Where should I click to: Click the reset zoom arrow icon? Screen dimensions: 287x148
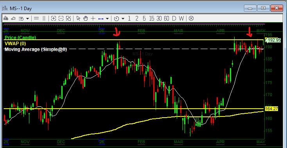[x=68, y=18]
